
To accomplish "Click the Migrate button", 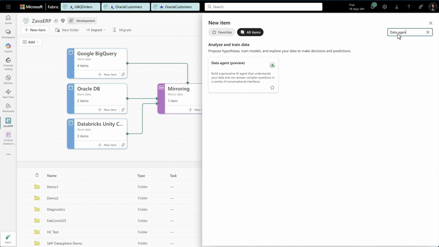I will click(x=121, y=30).
